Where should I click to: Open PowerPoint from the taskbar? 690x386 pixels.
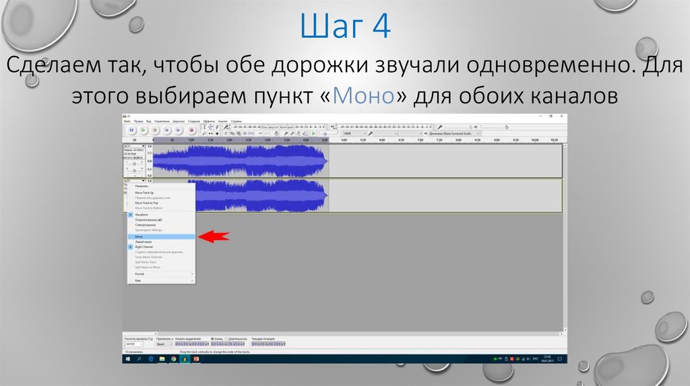click(196, 359)
